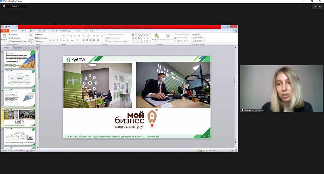Toggle strikethrough formatting
This screenshot has width=324, height=174.
pos(64,40)
